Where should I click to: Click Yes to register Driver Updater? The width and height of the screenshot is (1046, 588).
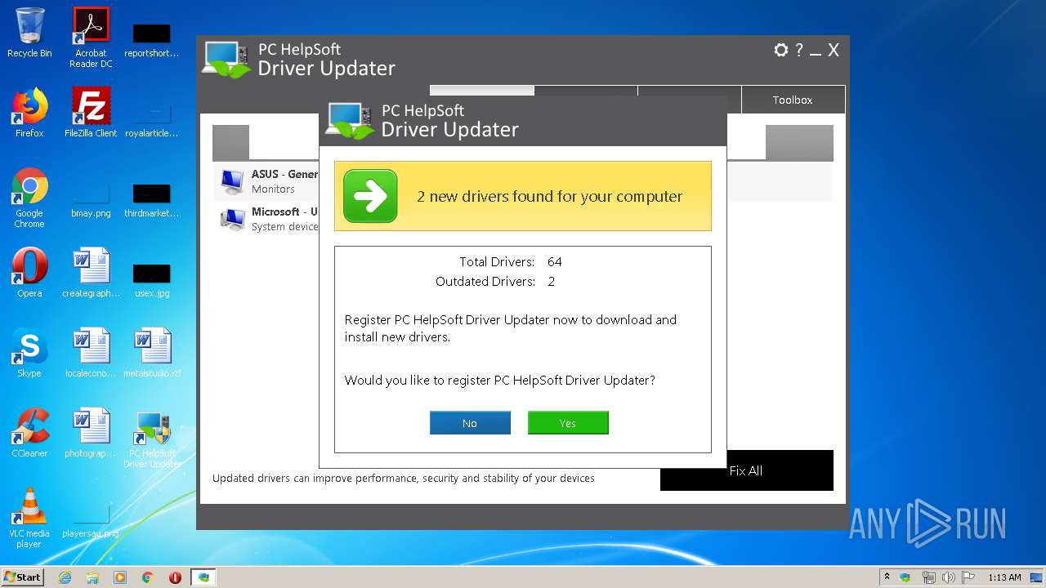click(x=568, y=423)
